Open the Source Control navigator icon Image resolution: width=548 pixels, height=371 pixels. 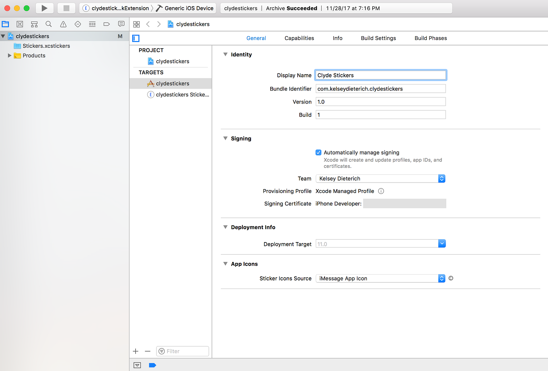pos(20,24)
